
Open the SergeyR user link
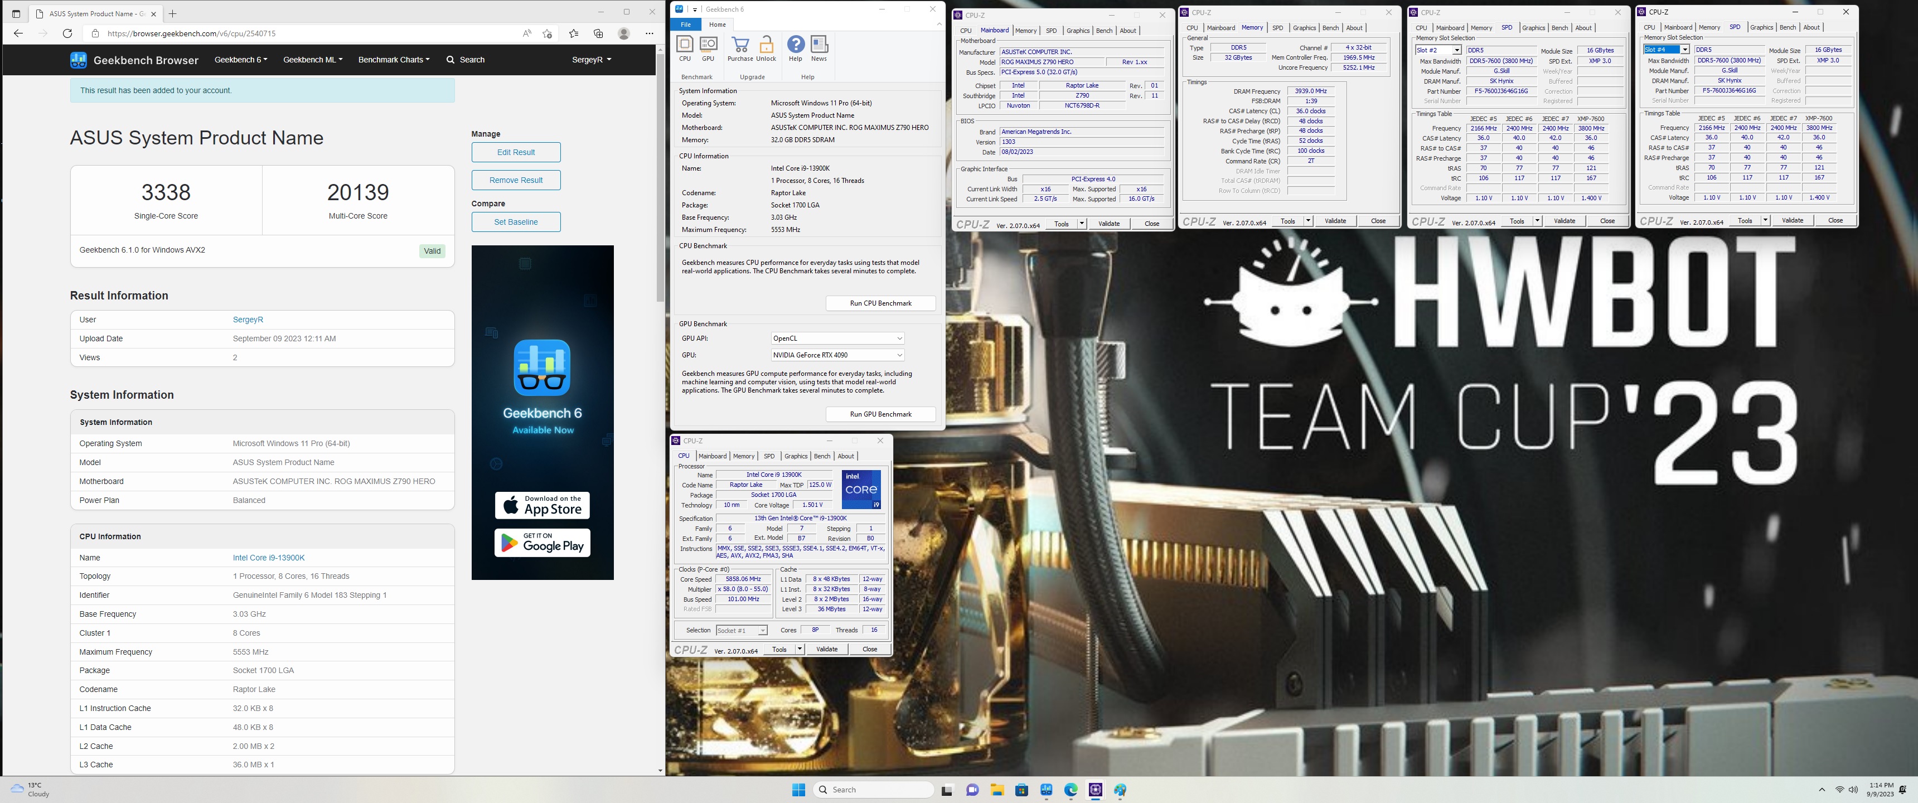click(248, 320)
